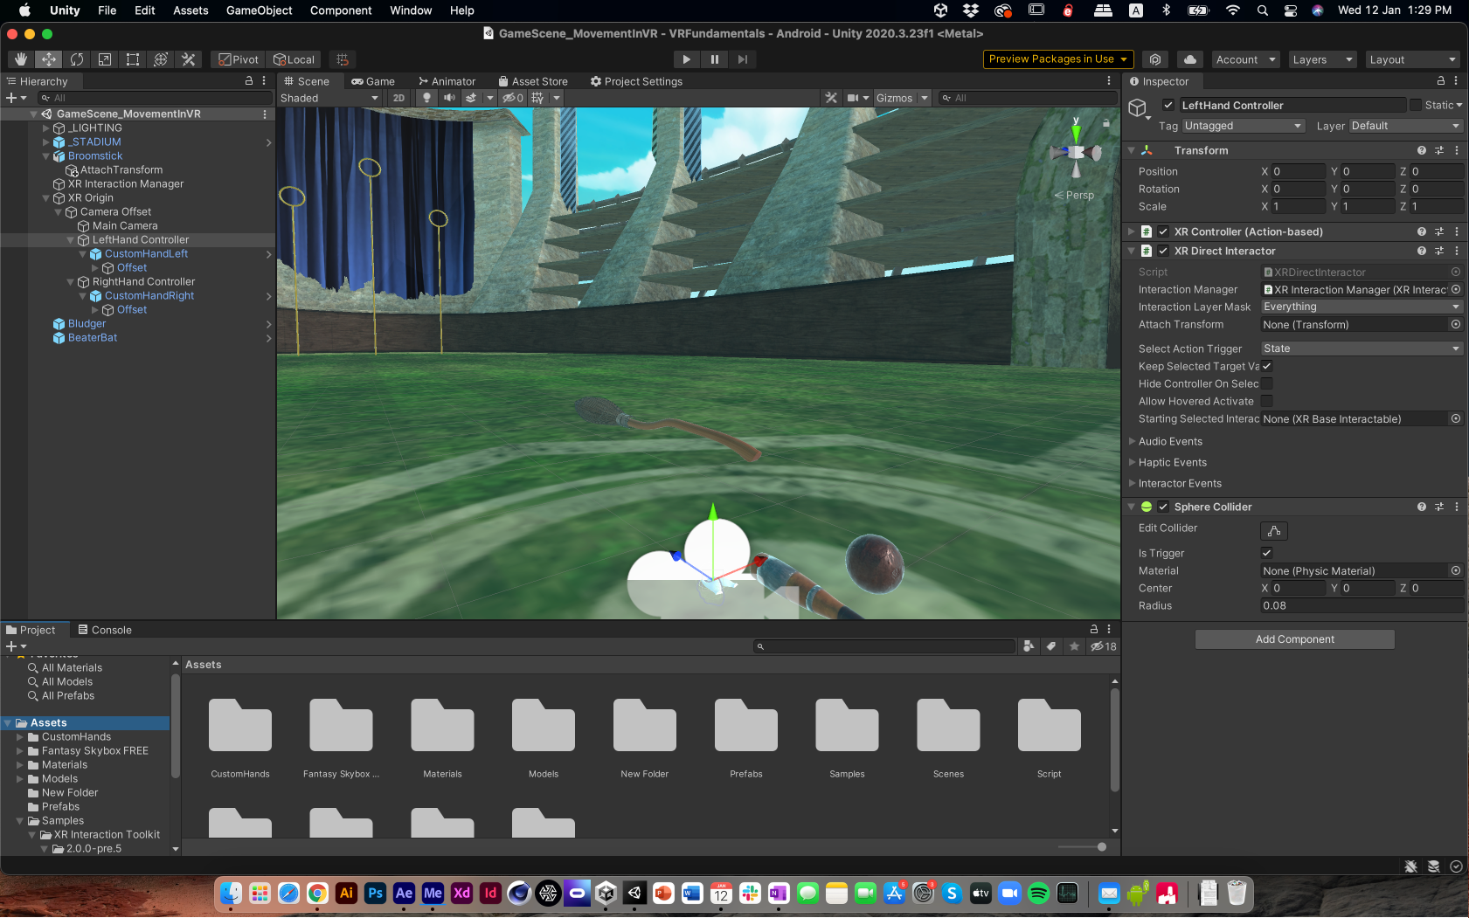Click the Add Component button

coord(1294,639)
